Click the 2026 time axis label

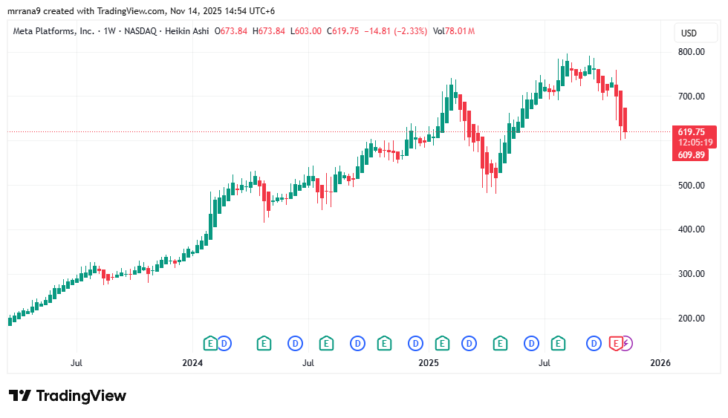pyautogui.click(x=660, y=363)
